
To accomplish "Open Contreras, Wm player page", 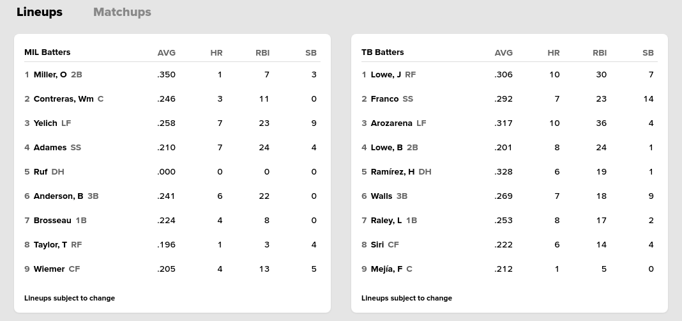I will pos(63,99).
